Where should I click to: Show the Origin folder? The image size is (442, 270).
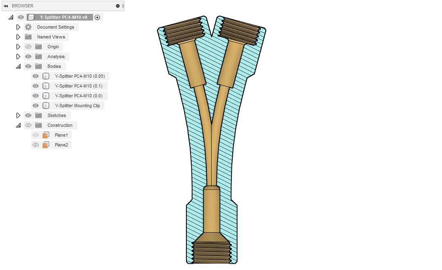[x=28, y=47]
